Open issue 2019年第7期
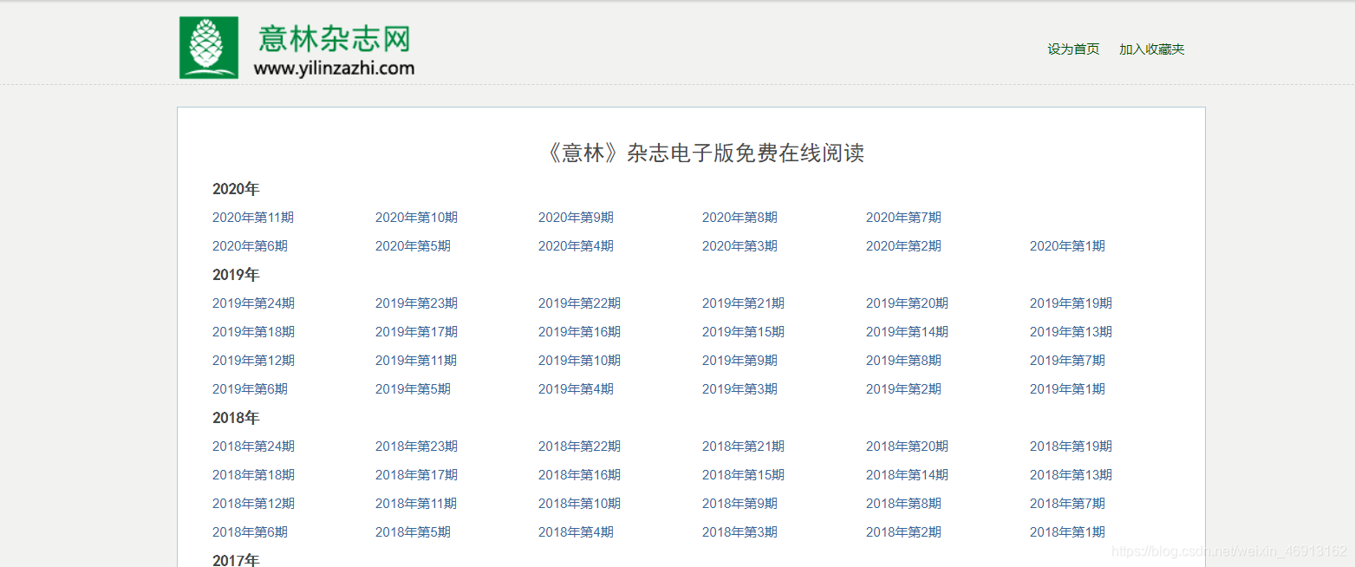The height and width of the screenshot is (567, 1355). coord(1067,361)
